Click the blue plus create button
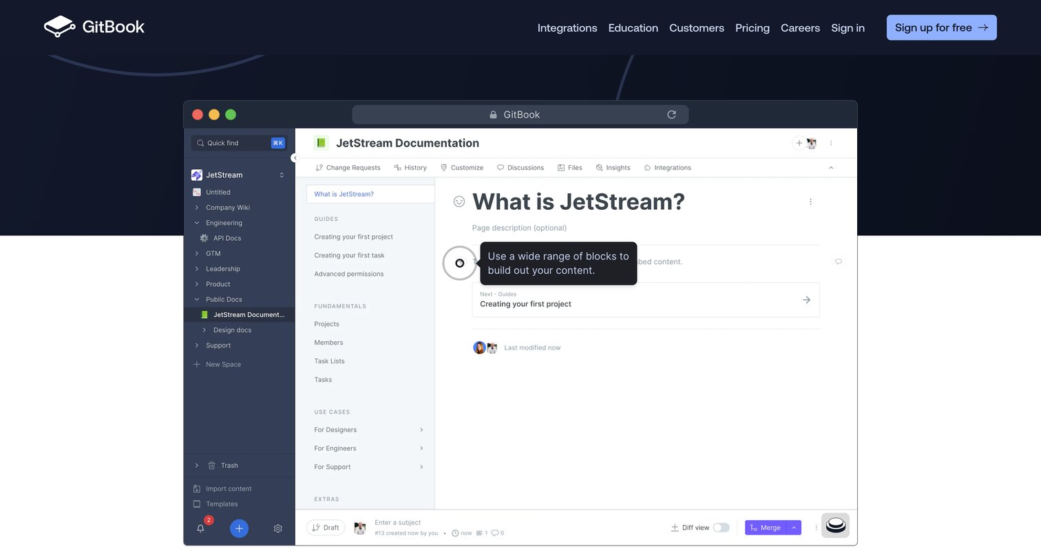The image size is (1041, 560). coord(239,528)
